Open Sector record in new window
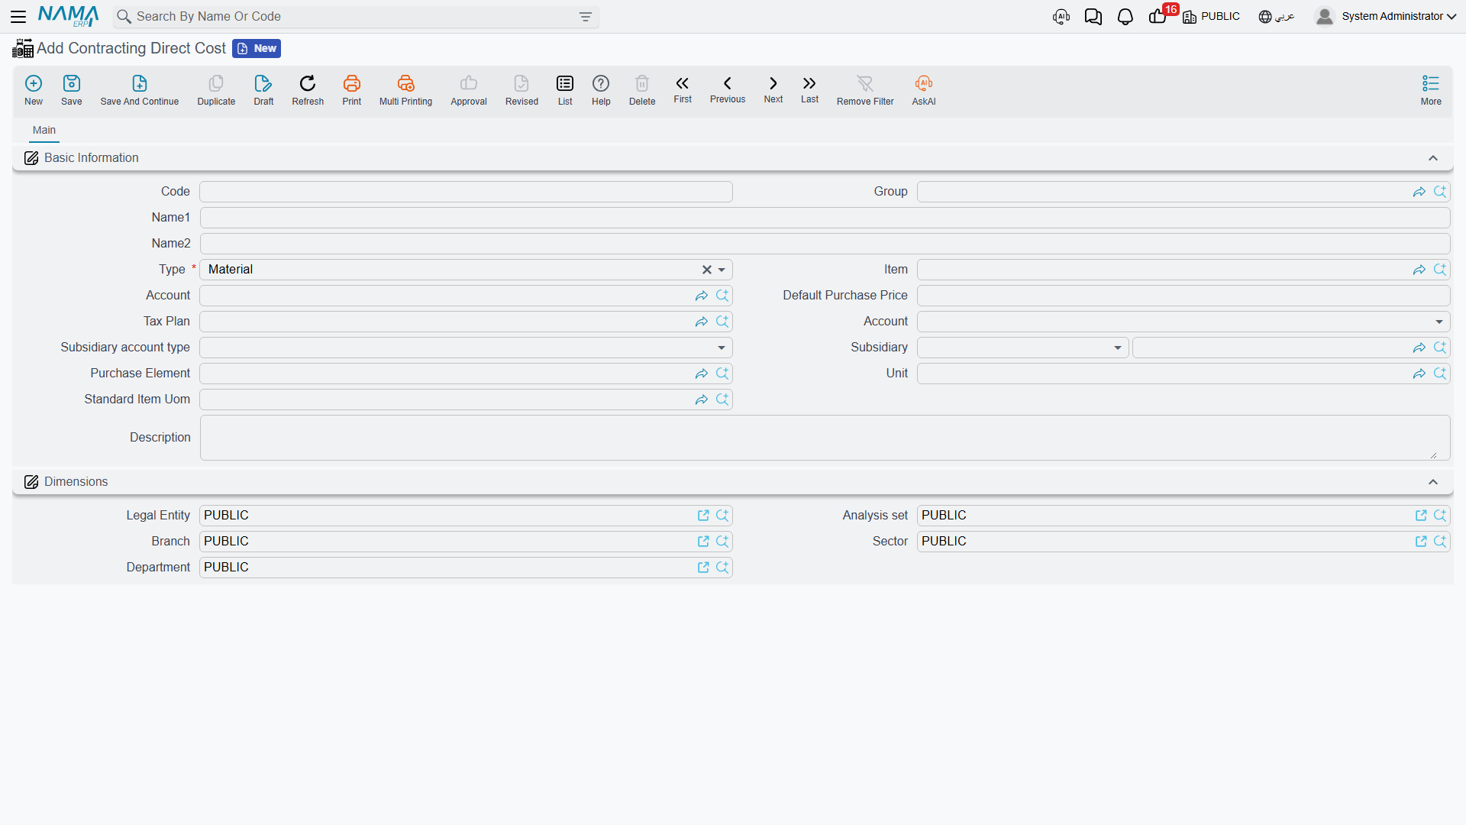This screenshot has height=825, width=1466. coord(1421,542)
